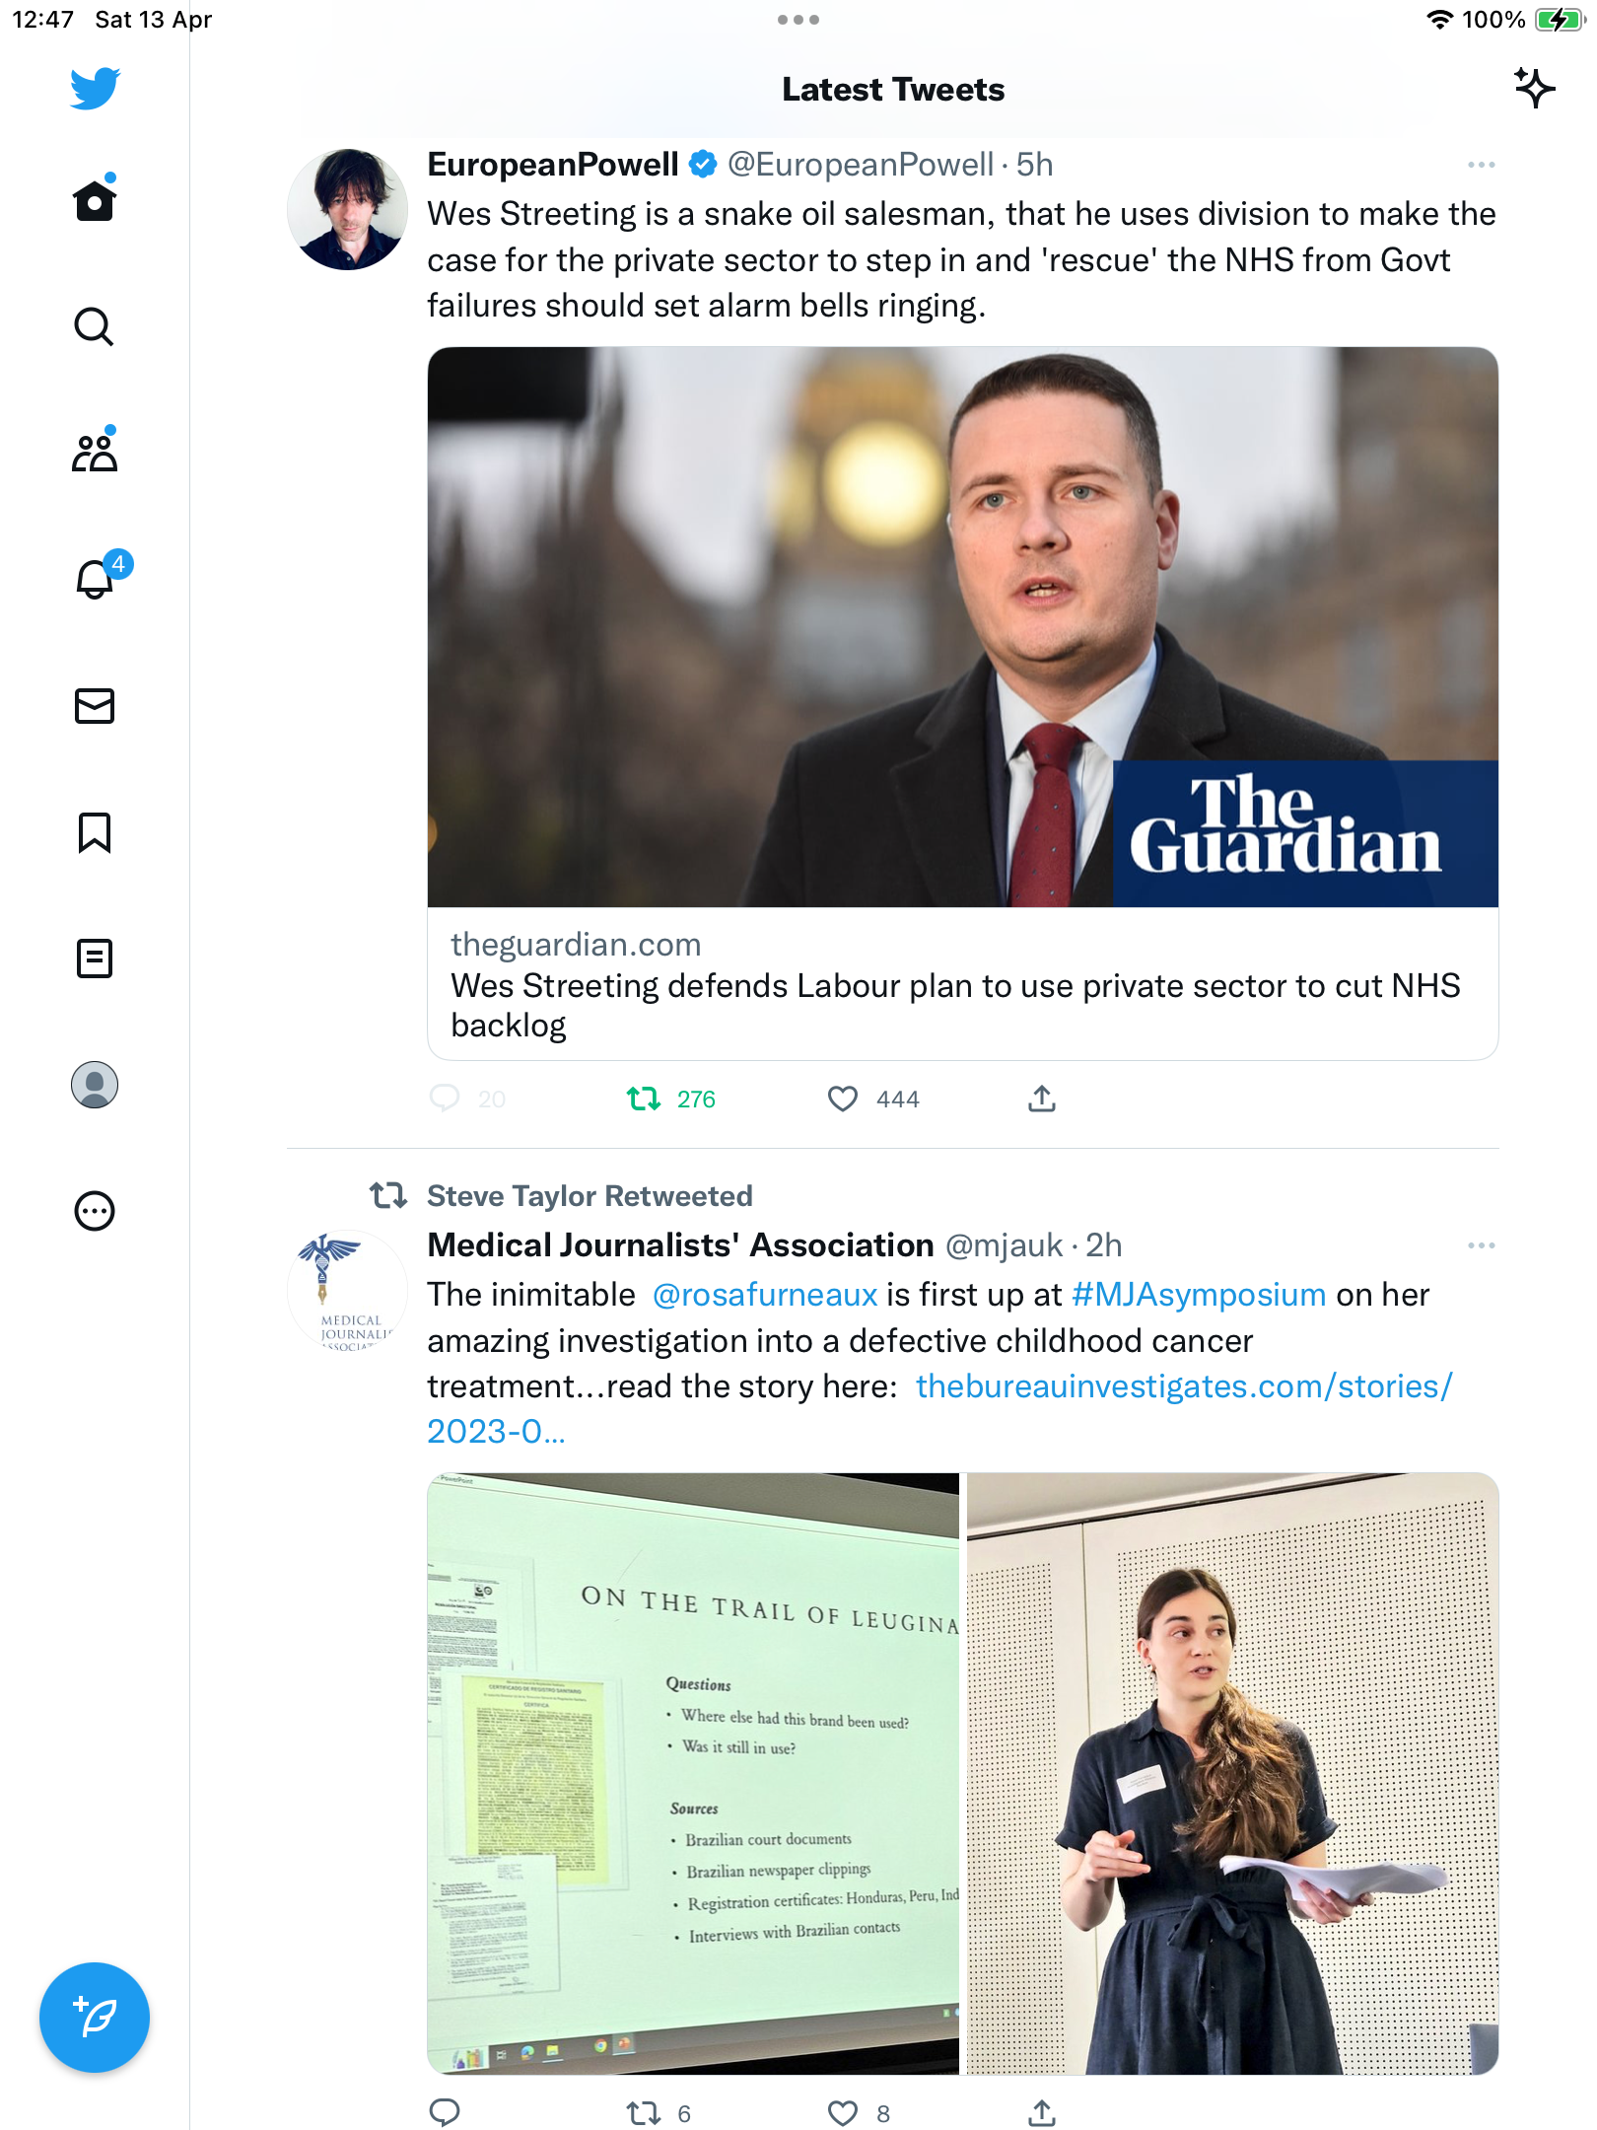1597x2130 pixels.
Task: Go to the Home timeline icon
Action: pos(95,200)
